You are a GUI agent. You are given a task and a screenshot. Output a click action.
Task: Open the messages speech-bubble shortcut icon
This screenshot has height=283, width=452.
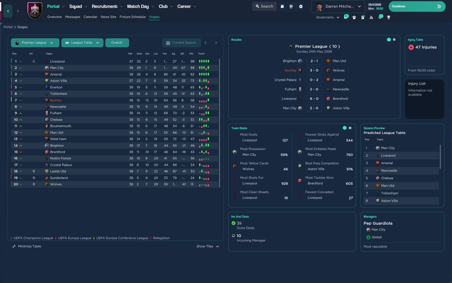tap(346, 17)
